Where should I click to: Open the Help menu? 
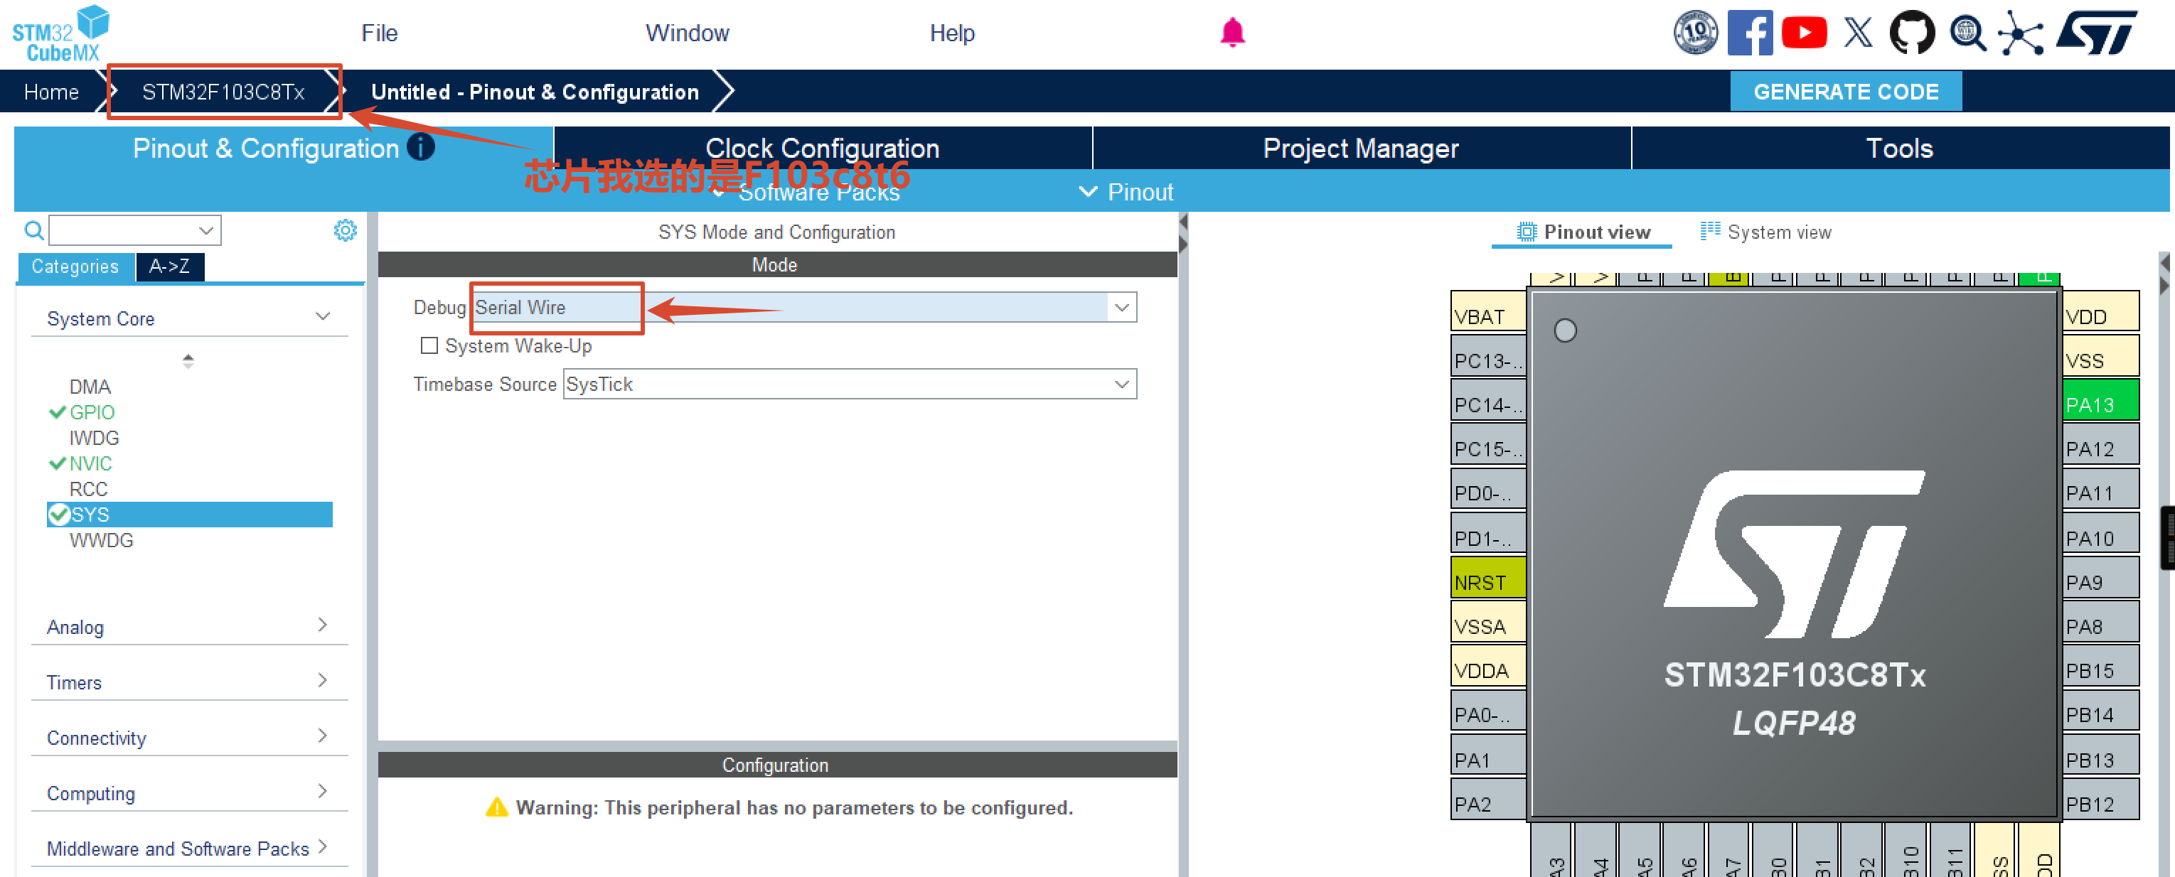click(x=951, y=33)
